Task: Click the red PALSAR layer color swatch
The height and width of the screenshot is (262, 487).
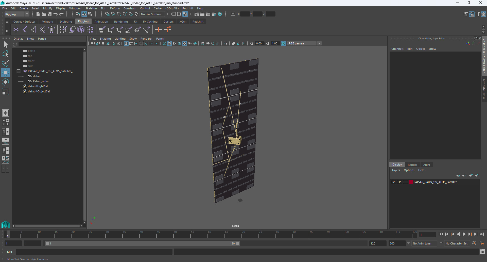Action: tap(411, 182)
